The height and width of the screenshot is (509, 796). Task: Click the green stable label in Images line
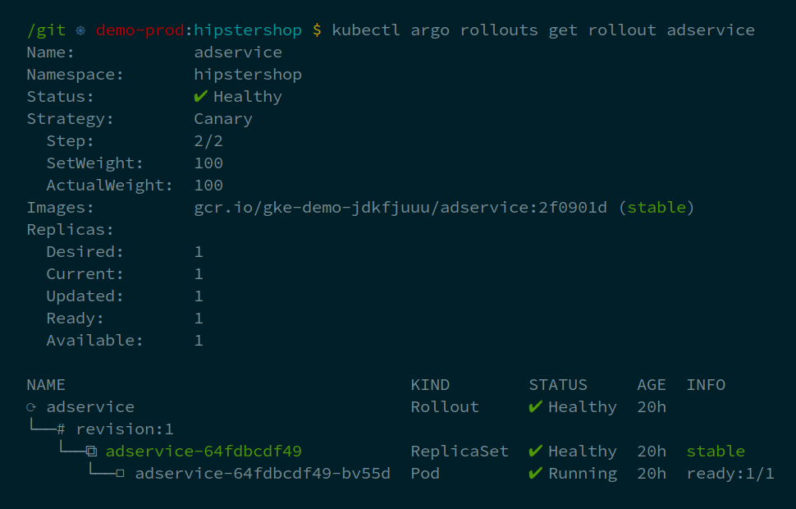point(656,207)
